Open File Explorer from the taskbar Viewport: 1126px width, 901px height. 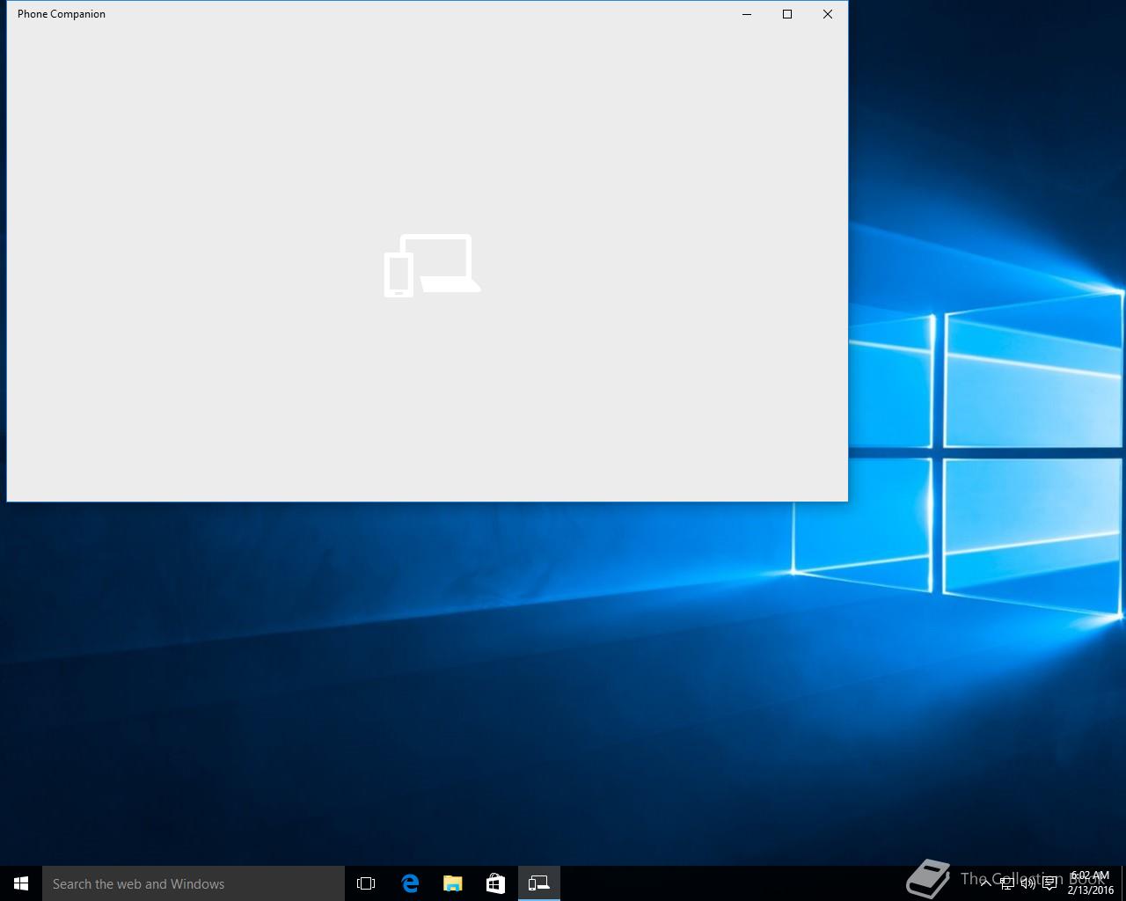(x=453, y=883)
